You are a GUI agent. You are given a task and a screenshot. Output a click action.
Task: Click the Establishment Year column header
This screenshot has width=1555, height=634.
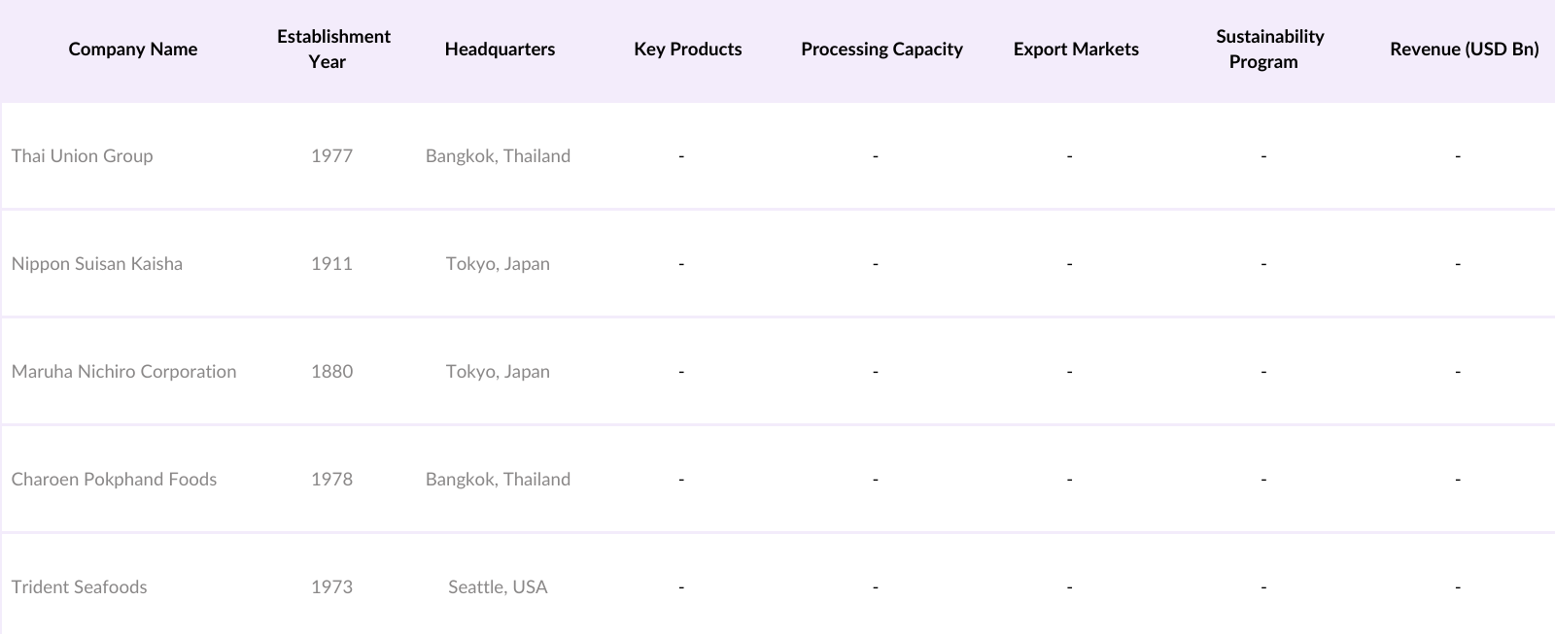(x=332, y=50)
